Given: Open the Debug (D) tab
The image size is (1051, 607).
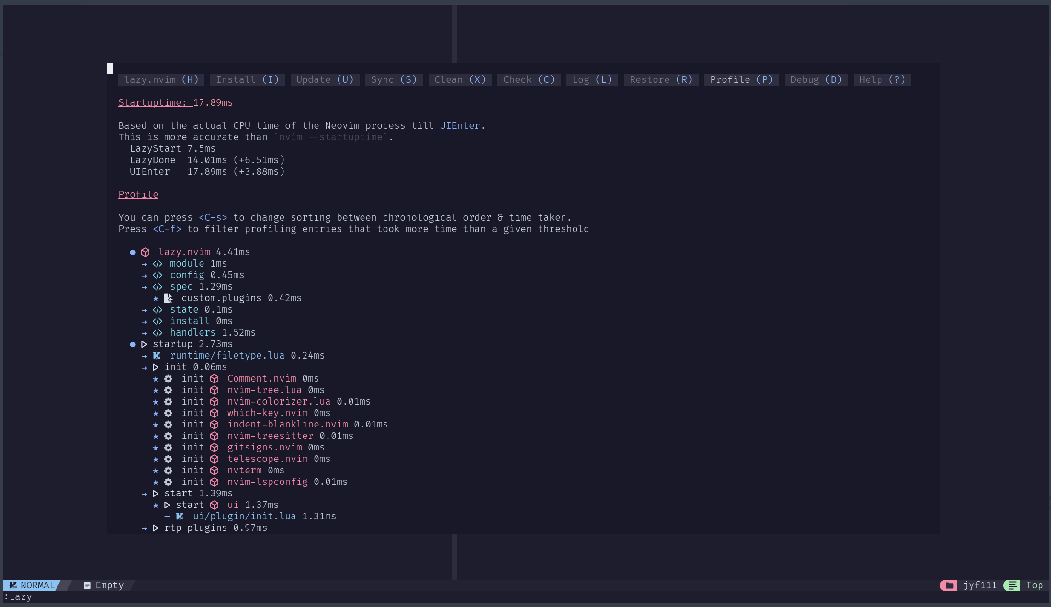Looking at the screenshot, I should pyautogui.click(x=816, y=80).
